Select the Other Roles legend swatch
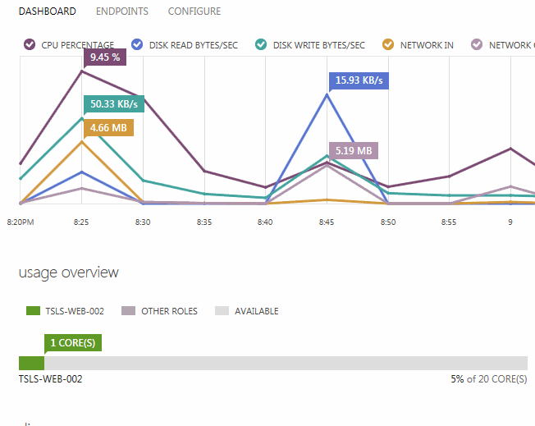This screenshot has height=426, width=535. click(x=128, y=311)
